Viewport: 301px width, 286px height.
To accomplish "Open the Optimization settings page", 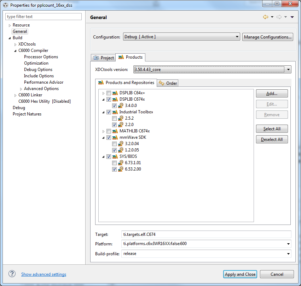I will 36,63.
